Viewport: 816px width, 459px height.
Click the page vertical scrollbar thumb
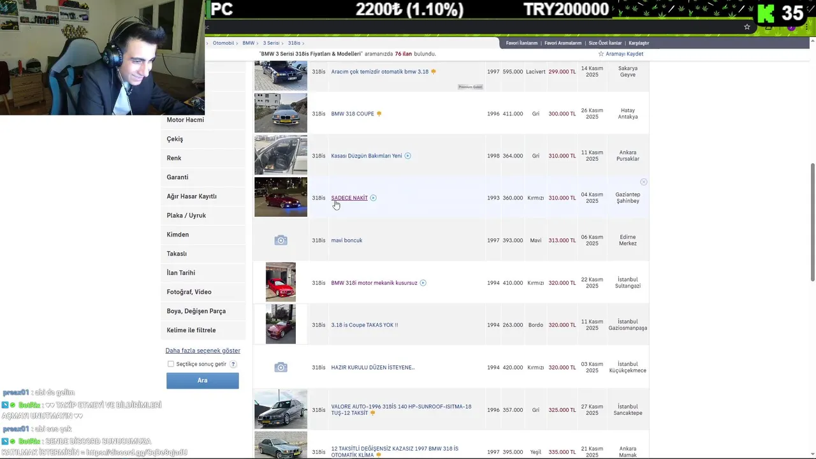point(812,221)
